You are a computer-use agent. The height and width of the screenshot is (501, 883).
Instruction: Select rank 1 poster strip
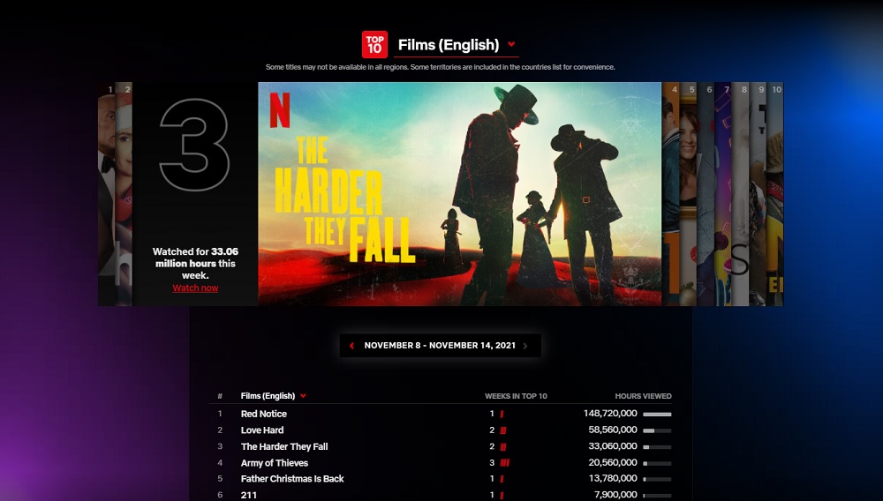[107, 194]
